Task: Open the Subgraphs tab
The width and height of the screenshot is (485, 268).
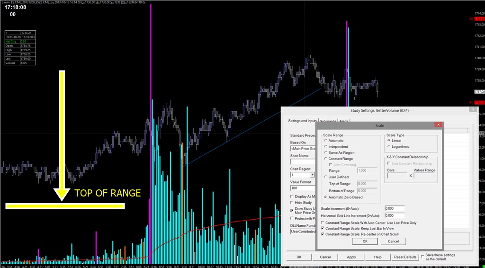Action: point(328,121)
